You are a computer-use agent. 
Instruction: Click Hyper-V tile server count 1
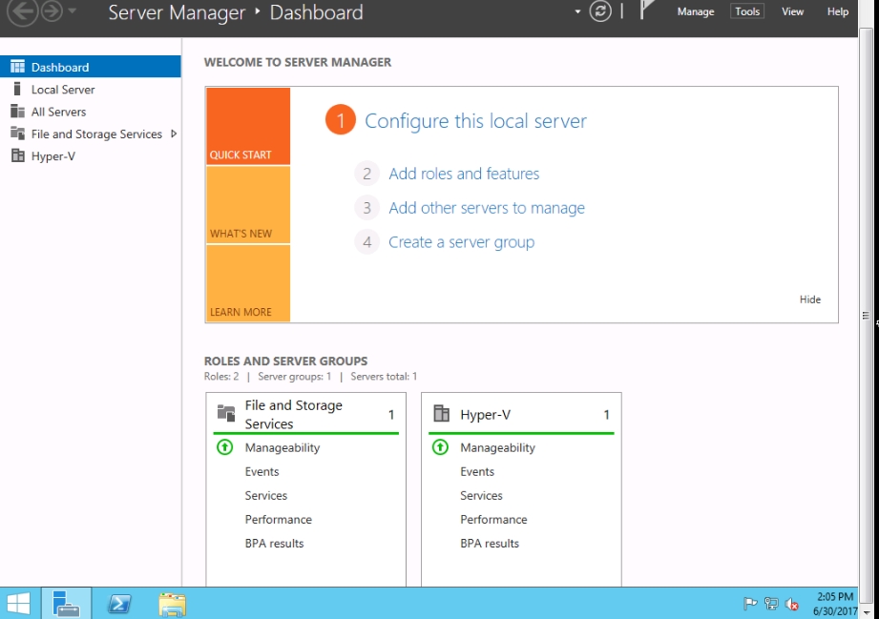[x=606, y=415]
